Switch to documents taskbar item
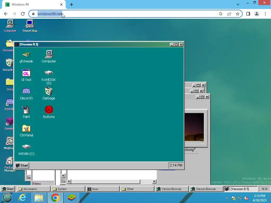 [x=34, y=189]
